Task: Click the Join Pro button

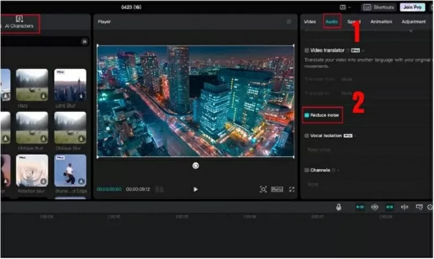Action: [412, 7]
